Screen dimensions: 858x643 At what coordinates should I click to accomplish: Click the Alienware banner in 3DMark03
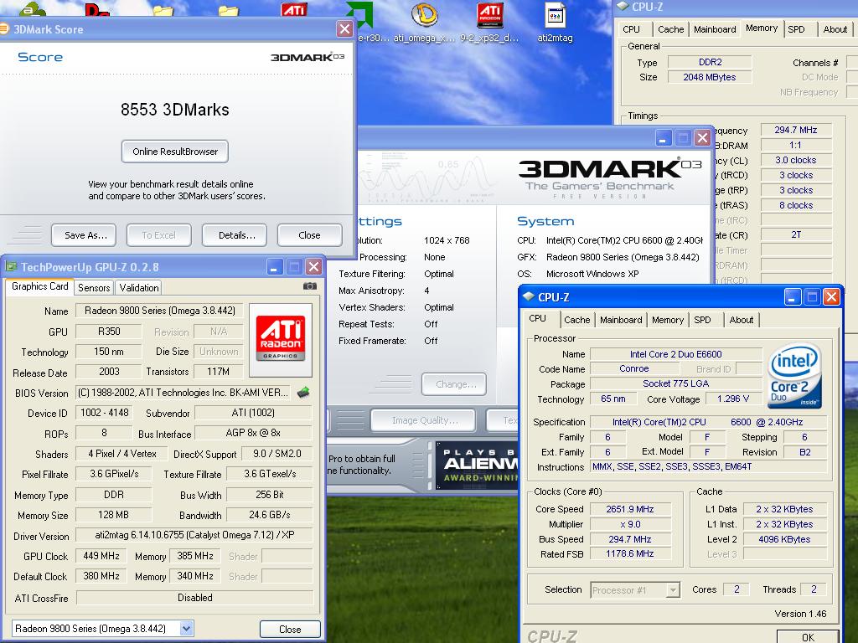tap(477, 465)
